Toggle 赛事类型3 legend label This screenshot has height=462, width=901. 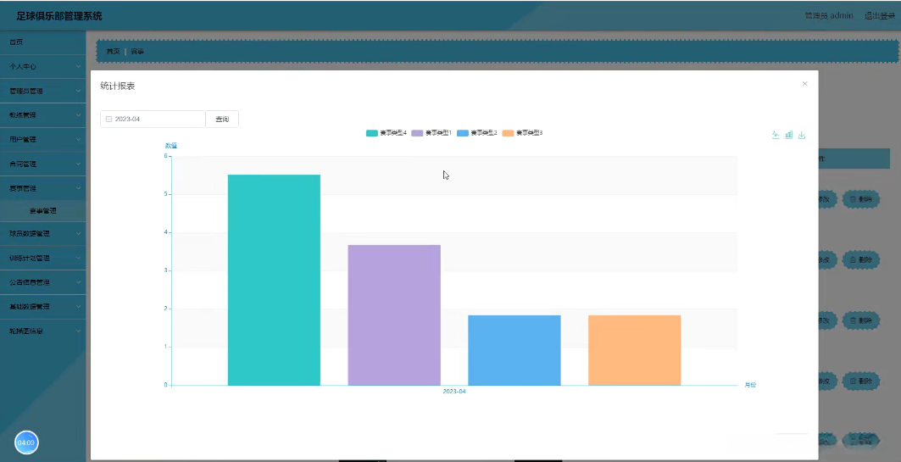pos(529,133)
